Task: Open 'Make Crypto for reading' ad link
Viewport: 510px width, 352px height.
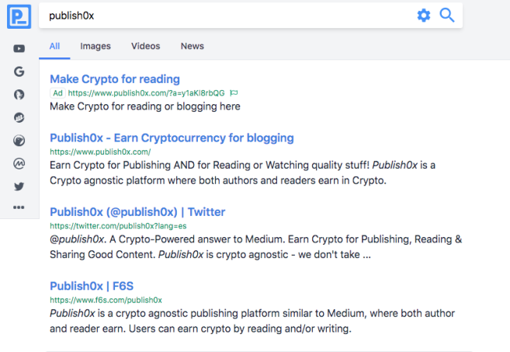Action: point(115,79)
